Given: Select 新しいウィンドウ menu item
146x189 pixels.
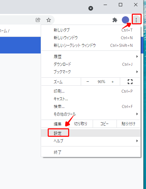Looking at the screenshot, I should point(91,38).
